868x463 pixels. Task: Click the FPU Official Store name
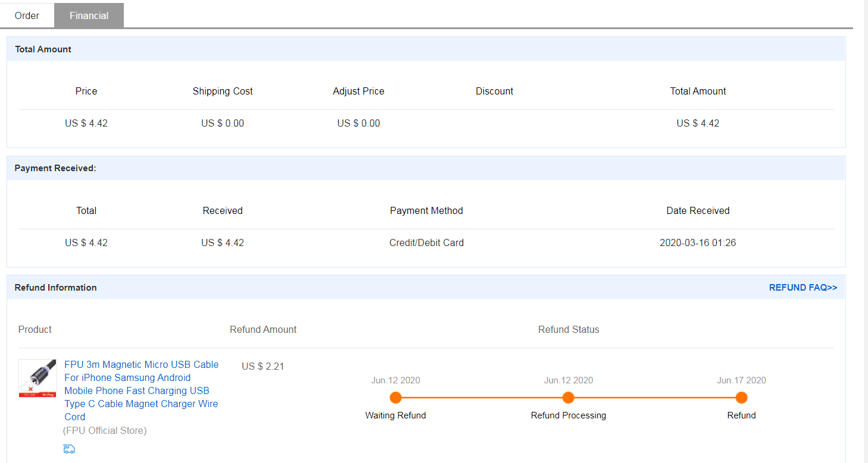click(105, 430)
